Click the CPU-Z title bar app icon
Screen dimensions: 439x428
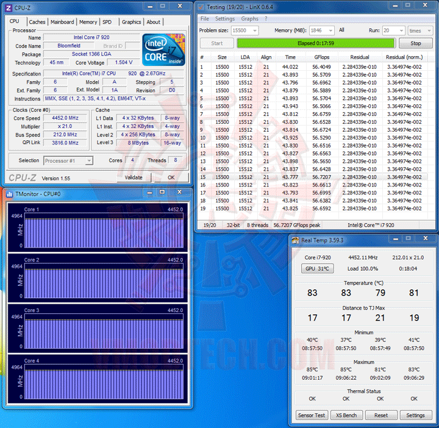9,8
